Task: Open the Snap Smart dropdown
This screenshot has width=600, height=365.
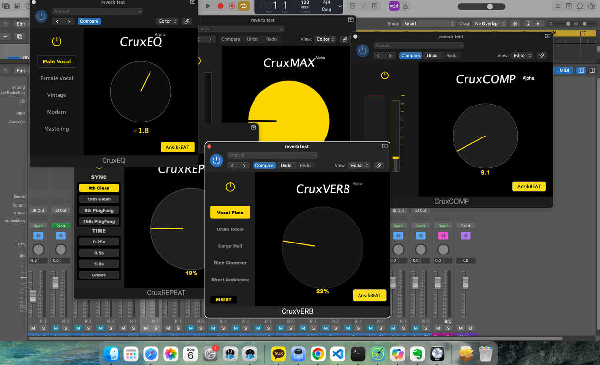Action: coord(429,24)
